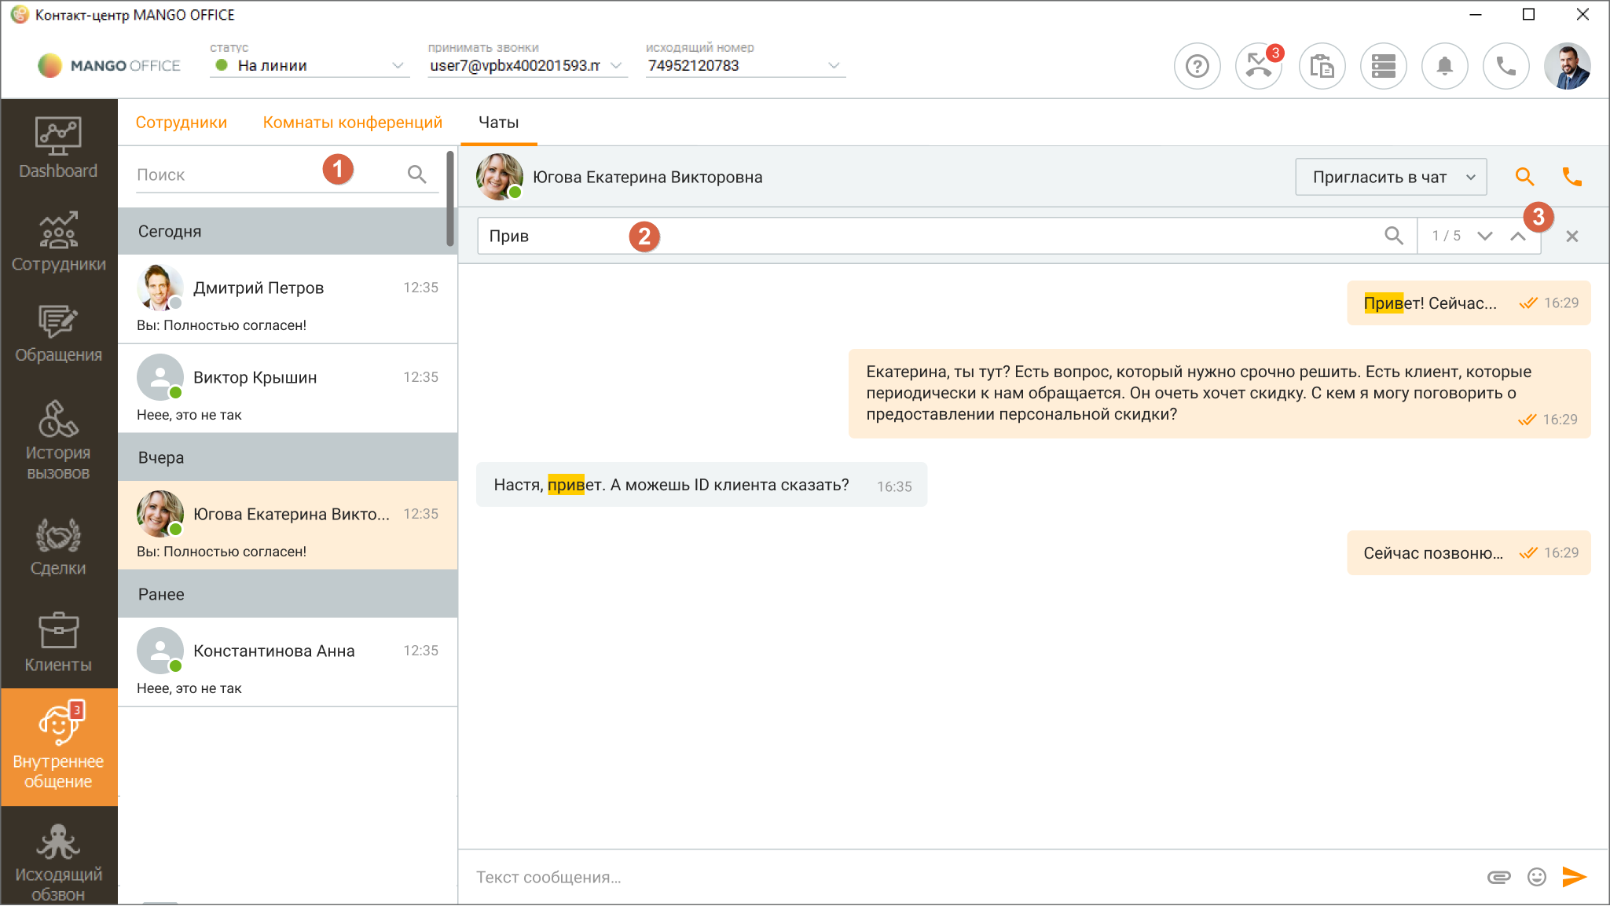Switch to Сотрудники tab

click(x=181, y=123)
